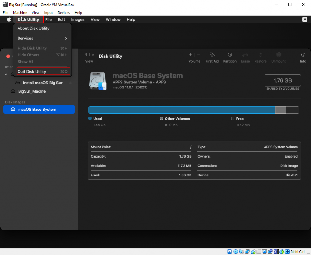Toggle the Other Volumes legend checkbox
Viewport: 311px width, 255px height.
pyautogui.click(x=161, y=118)
